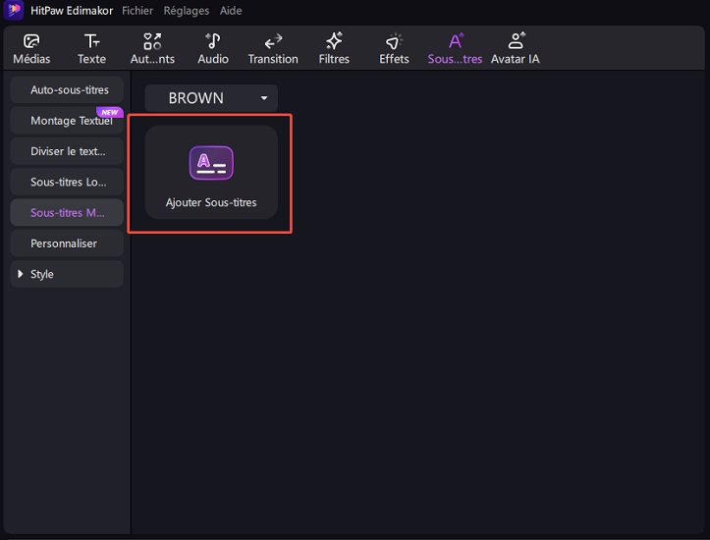
Task: Open the Réglages menu
Action: point(187,11)
